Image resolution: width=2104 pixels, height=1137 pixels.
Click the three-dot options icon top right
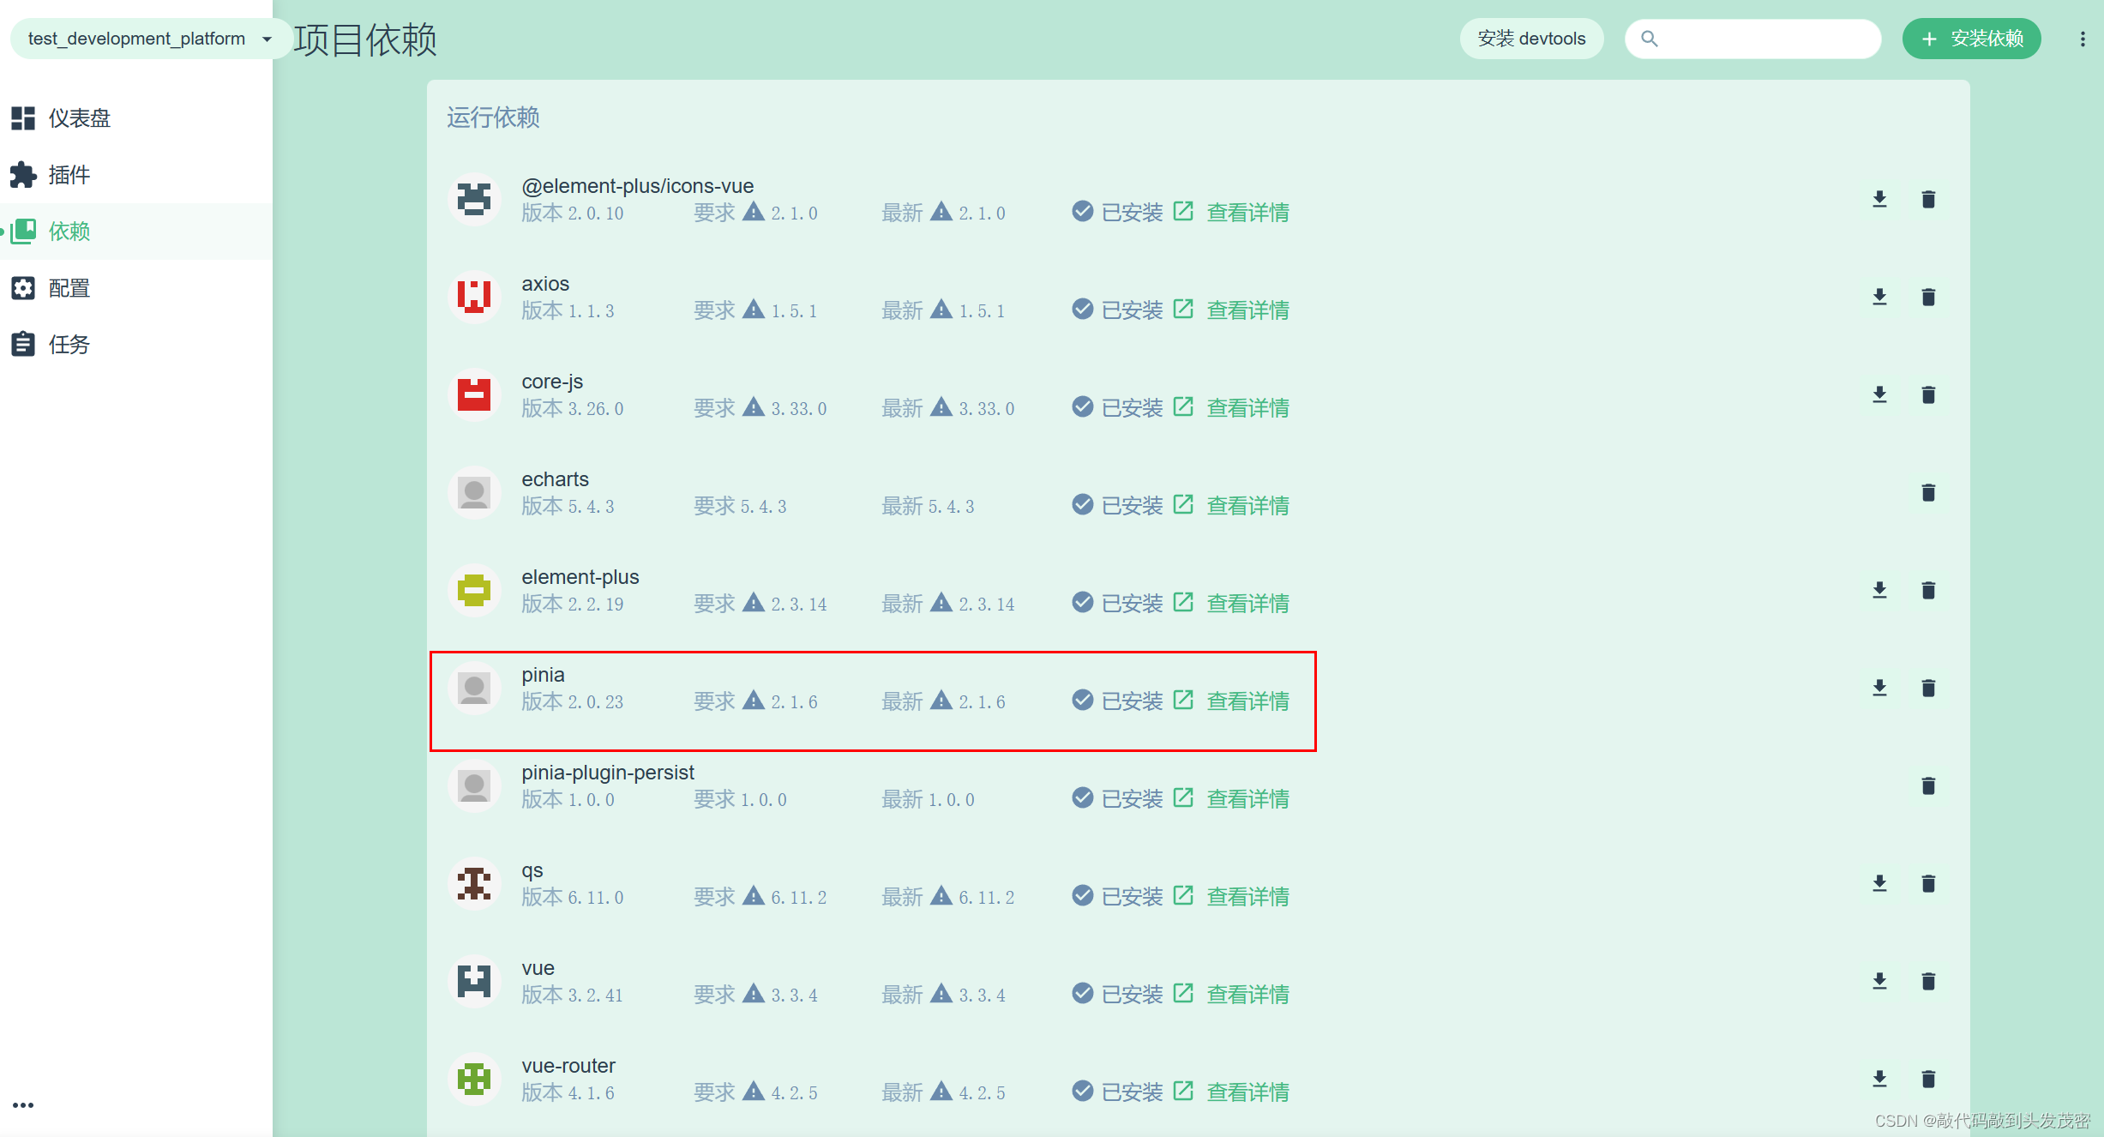tap(2082, 39)
